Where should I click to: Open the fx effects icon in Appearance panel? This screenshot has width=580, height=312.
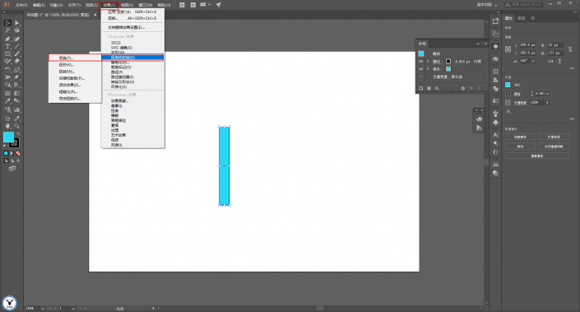coord(437,88)
